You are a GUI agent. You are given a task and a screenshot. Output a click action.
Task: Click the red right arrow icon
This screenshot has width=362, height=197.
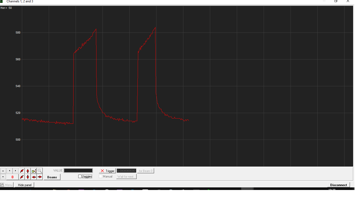point(40,177)
